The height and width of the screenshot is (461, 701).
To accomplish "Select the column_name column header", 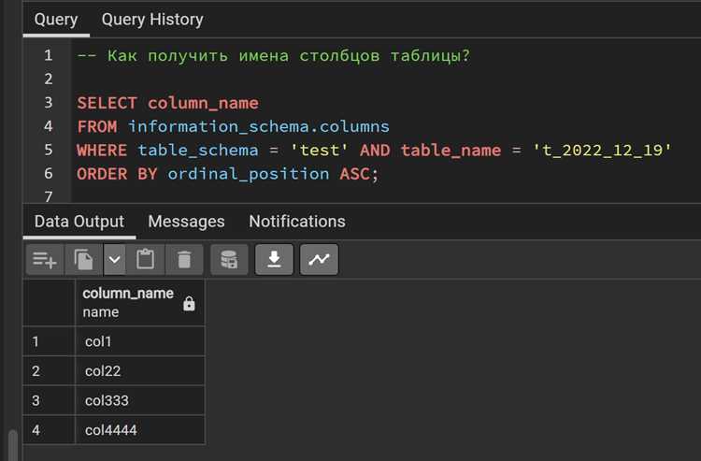I will pyautogui.click(x=140, y=303).
